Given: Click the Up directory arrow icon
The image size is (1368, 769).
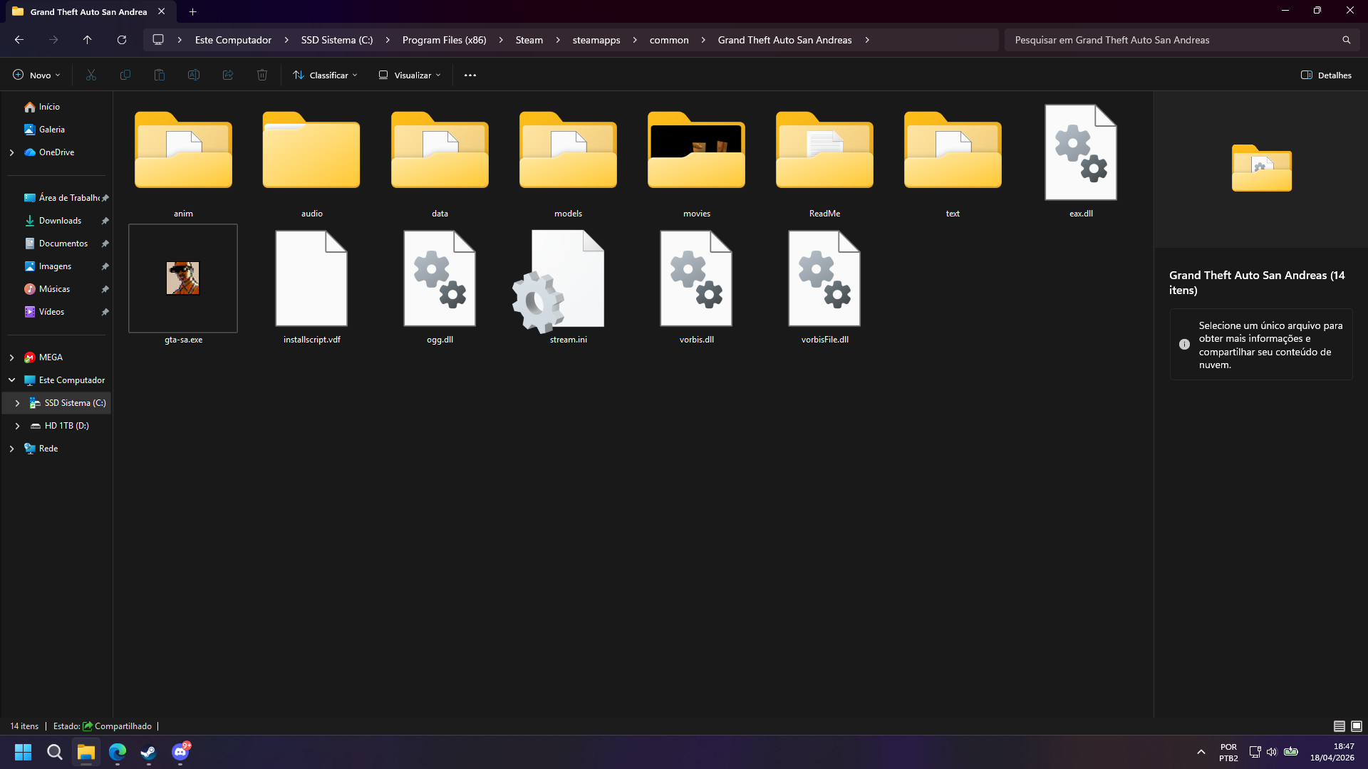Looking at the screenshot, I should (87, 40).
